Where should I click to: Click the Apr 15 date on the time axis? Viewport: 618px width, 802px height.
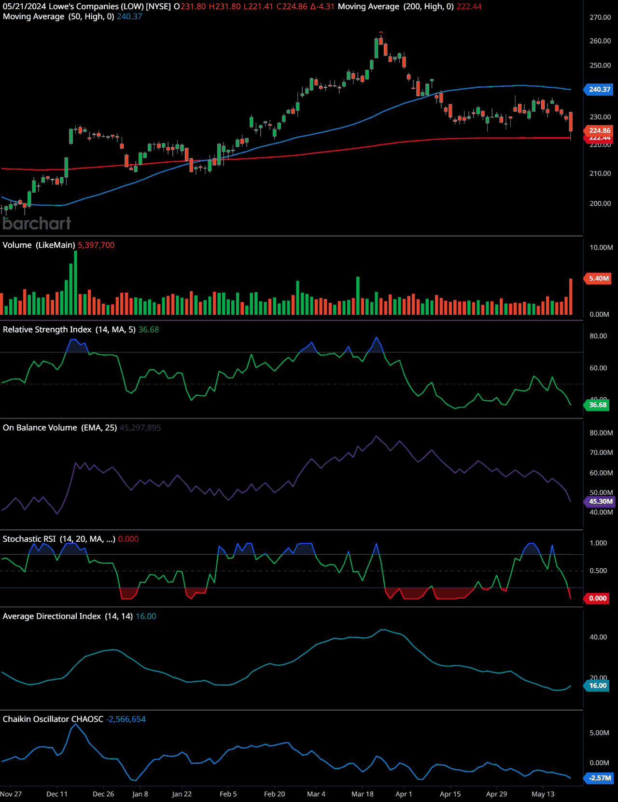click(x=450, y=794)
